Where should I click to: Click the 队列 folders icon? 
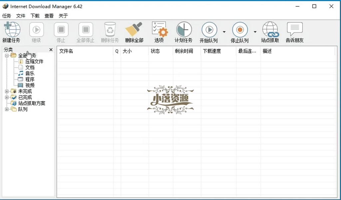[x=13, y=109]
